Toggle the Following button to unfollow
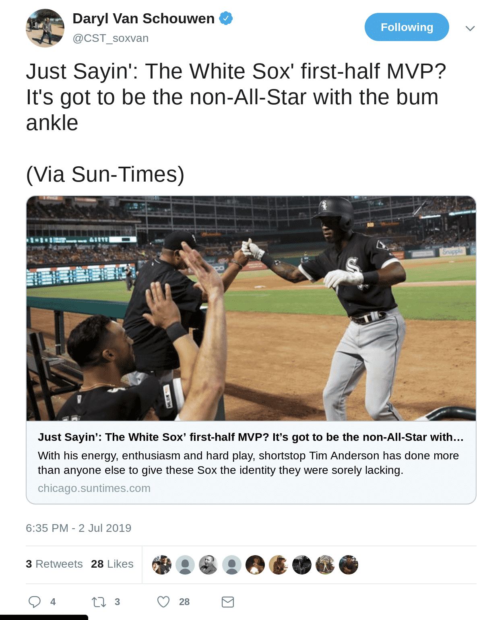The height and width of the screenshot is (620, 483). pyautogui.click(x=407, y=27)
